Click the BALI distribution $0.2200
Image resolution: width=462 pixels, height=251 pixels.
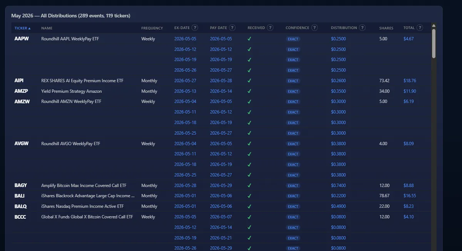pos(338,196)
